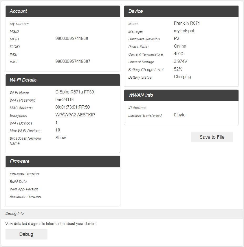Select the Wi-Fi password bae24118

(x=65, y=100)
